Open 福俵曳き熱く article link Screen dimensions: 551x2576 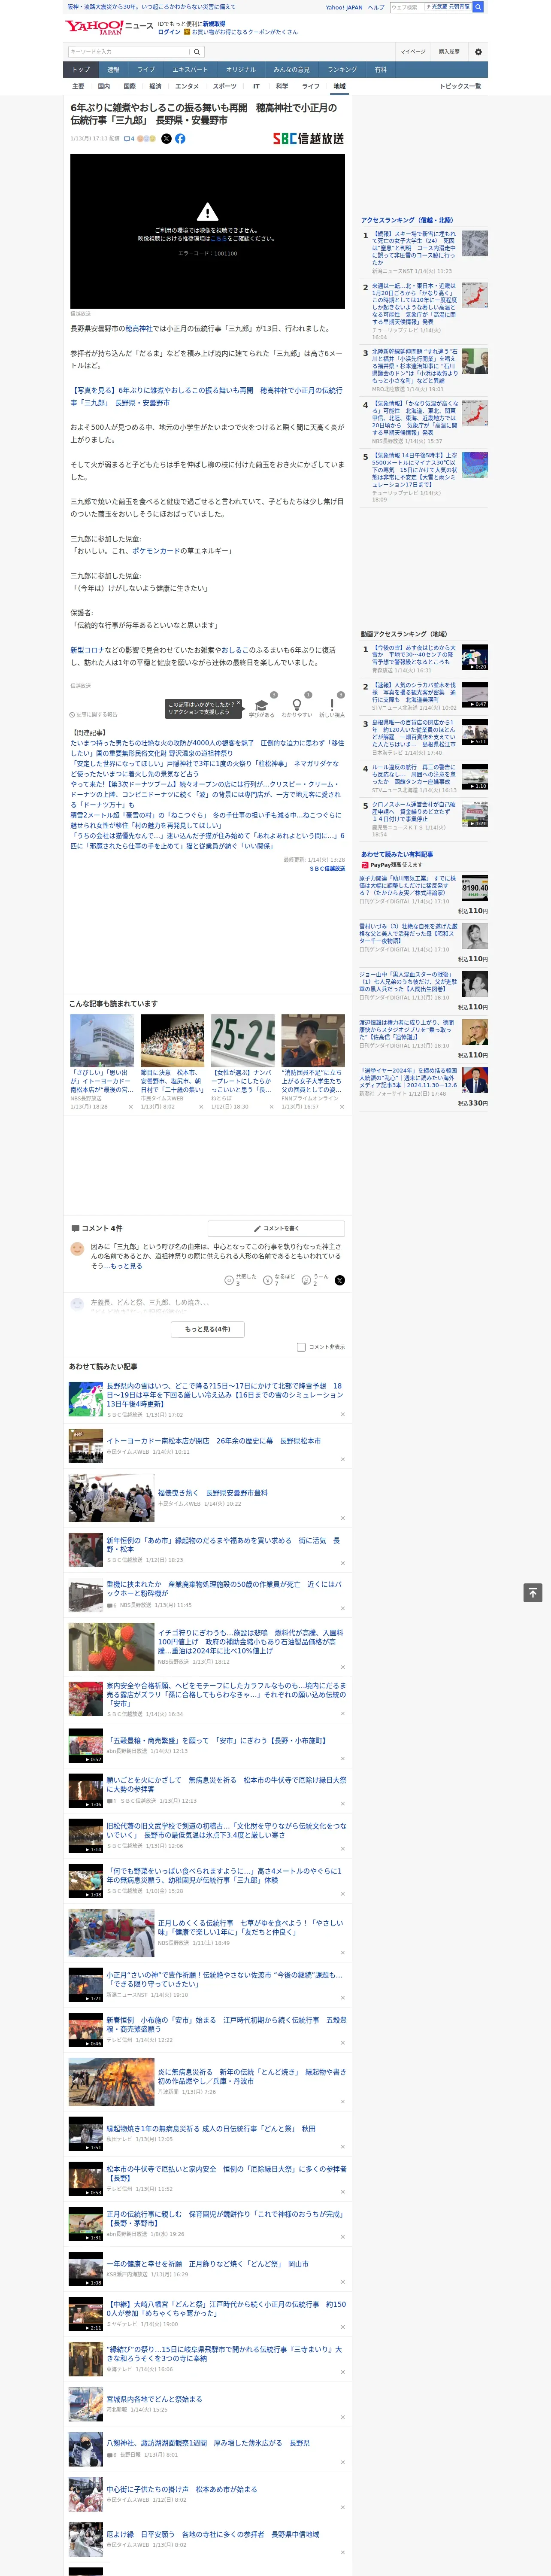pos(212,1493)
